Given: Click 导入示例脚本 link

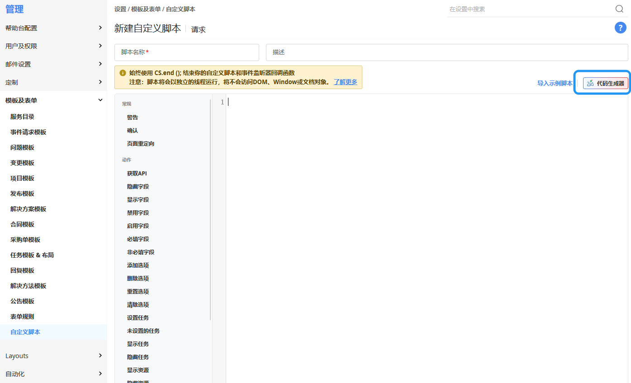Looking at the screenshot, I should pos(555,83).
